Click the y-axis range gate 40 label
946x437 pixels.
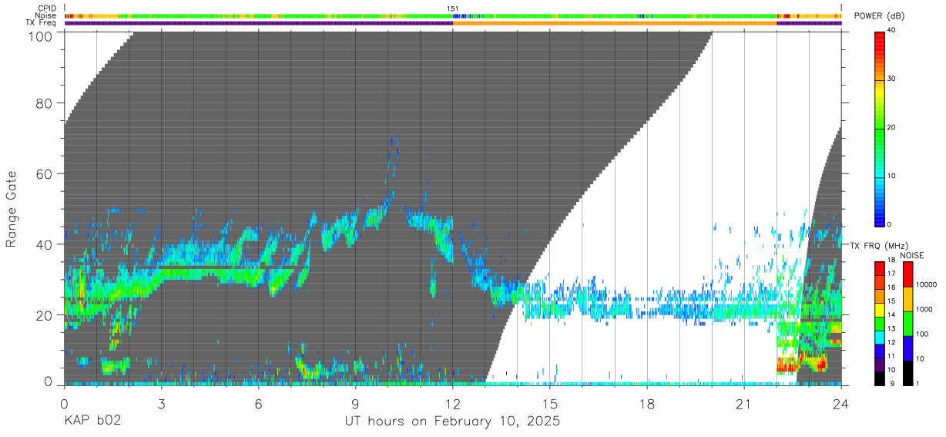[x=45, y=244]
